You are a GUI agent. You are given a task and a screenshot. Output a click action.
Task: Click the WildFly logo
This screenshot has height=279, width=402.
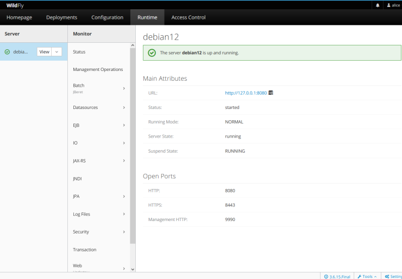click(15, 5)
